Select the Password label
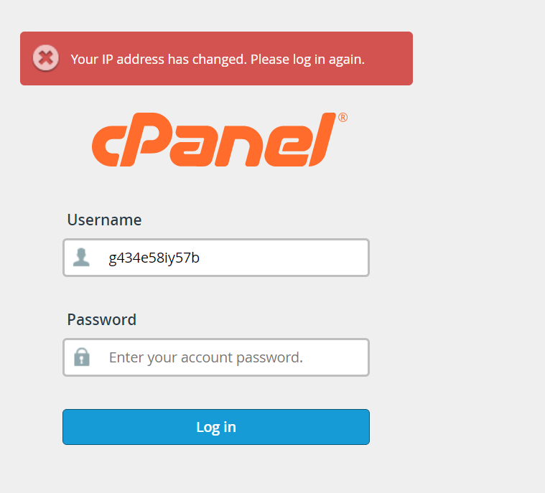 coord(101,319)
